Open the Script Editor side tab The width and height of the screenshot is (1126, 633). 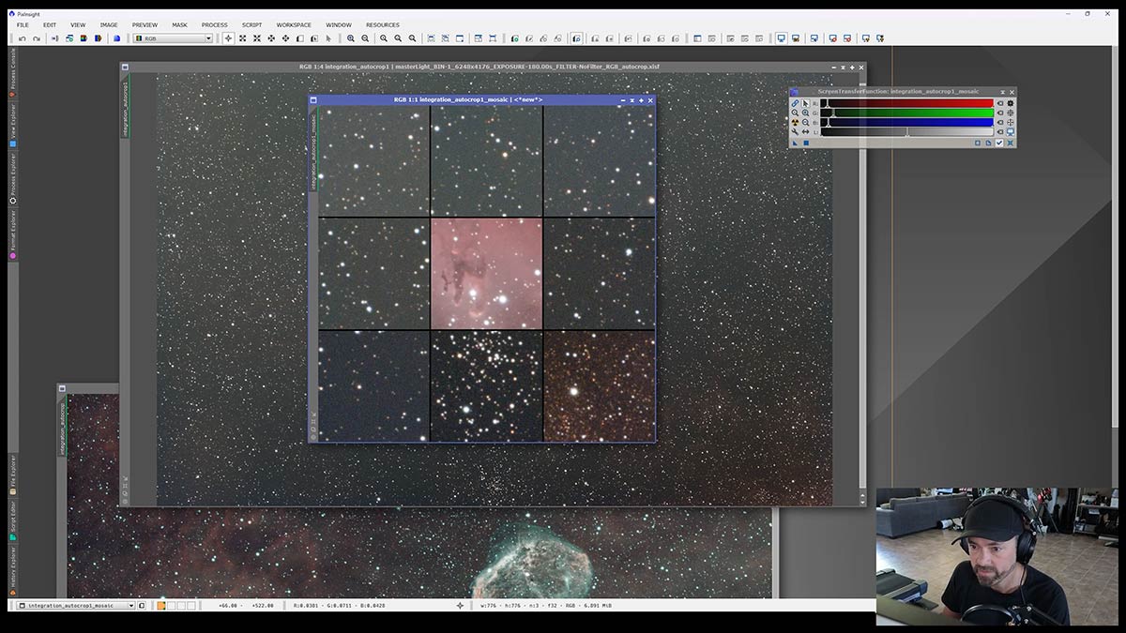pyautogui.click(x=13, y=520)
